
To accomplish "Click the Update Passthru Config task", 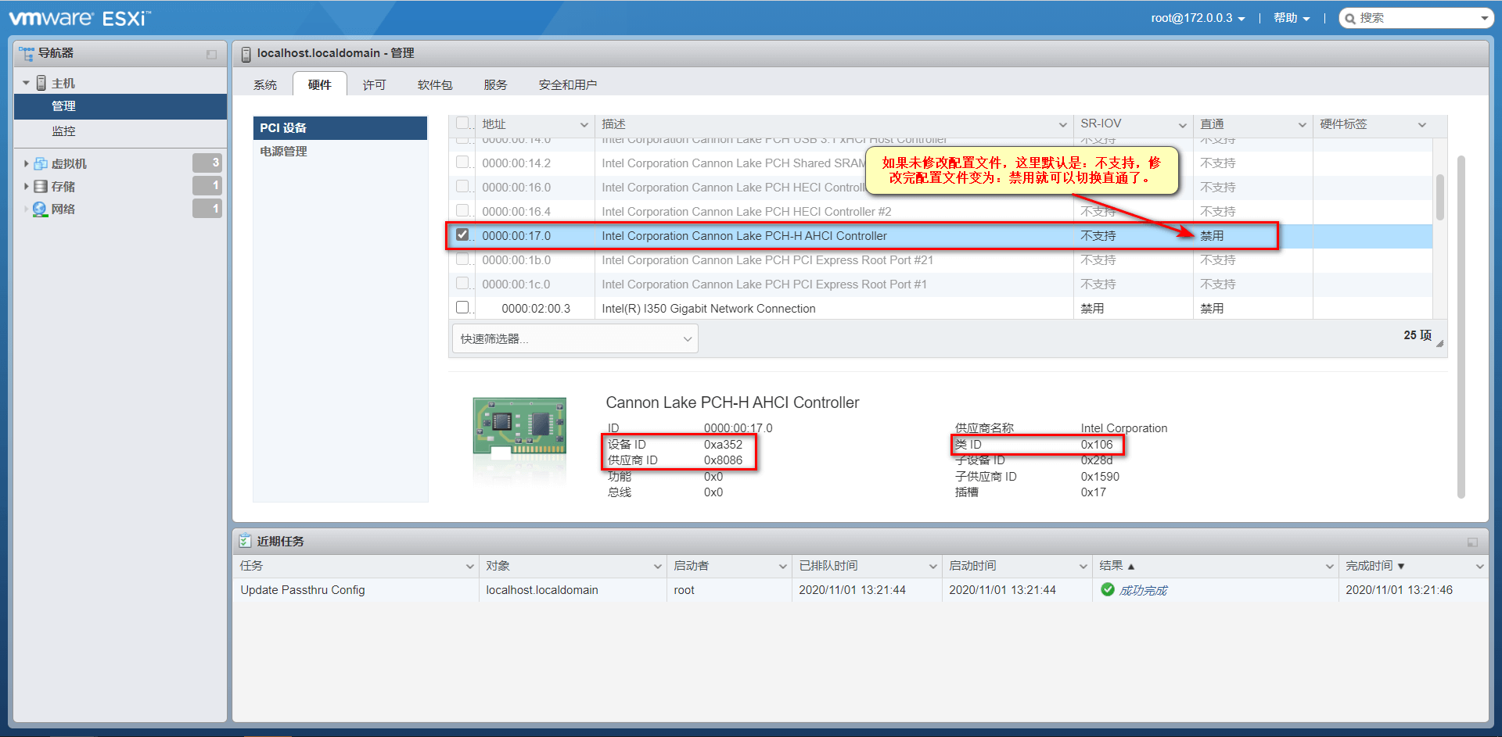I will point(303,590).
